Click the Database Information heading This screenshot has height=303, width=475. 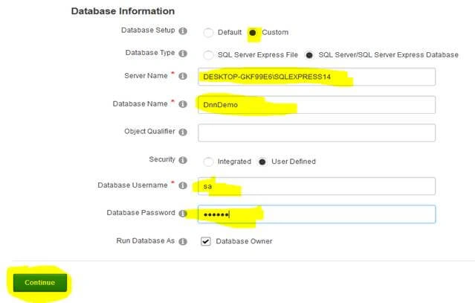pyautogui.click(x=123, y=11)
